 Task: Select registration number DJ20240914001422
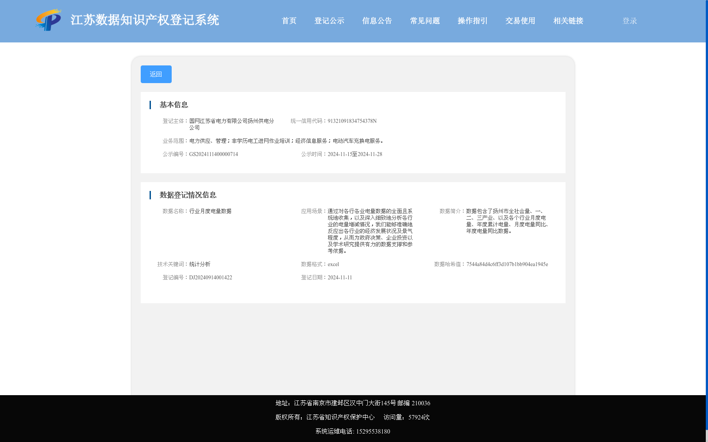tap(211, 278)
